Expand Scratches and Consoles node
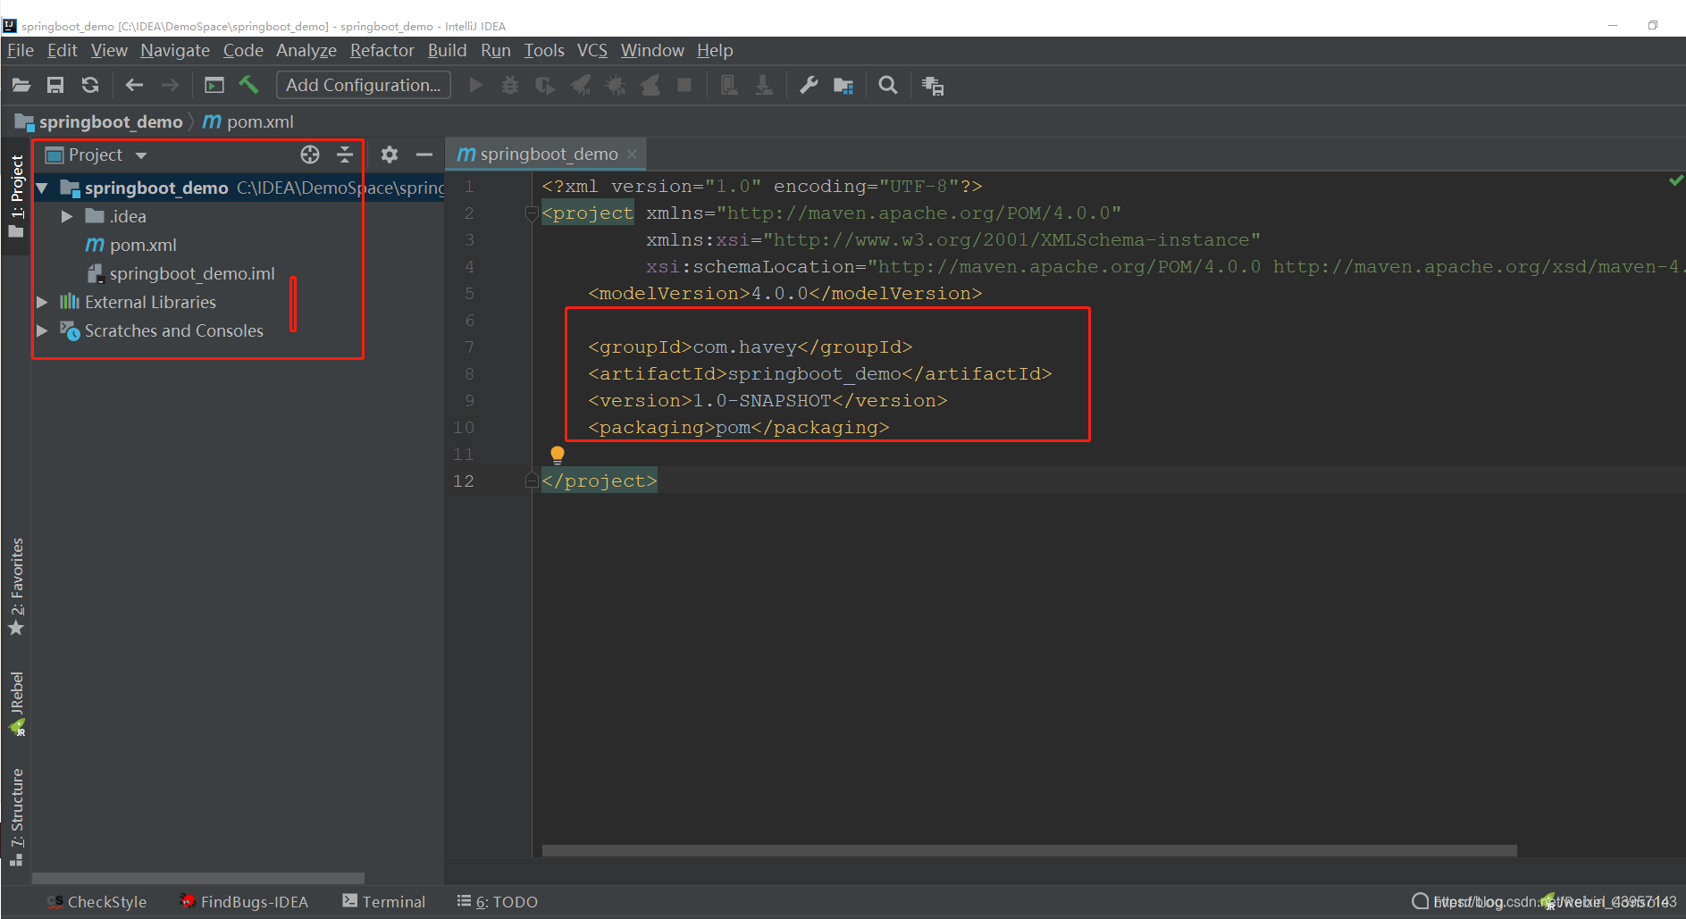 pyautogui.click(x=42, y=330)
